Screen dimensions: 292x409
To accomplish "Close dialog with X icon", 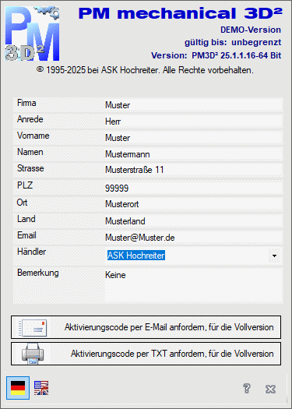I will tap(270, 390).
